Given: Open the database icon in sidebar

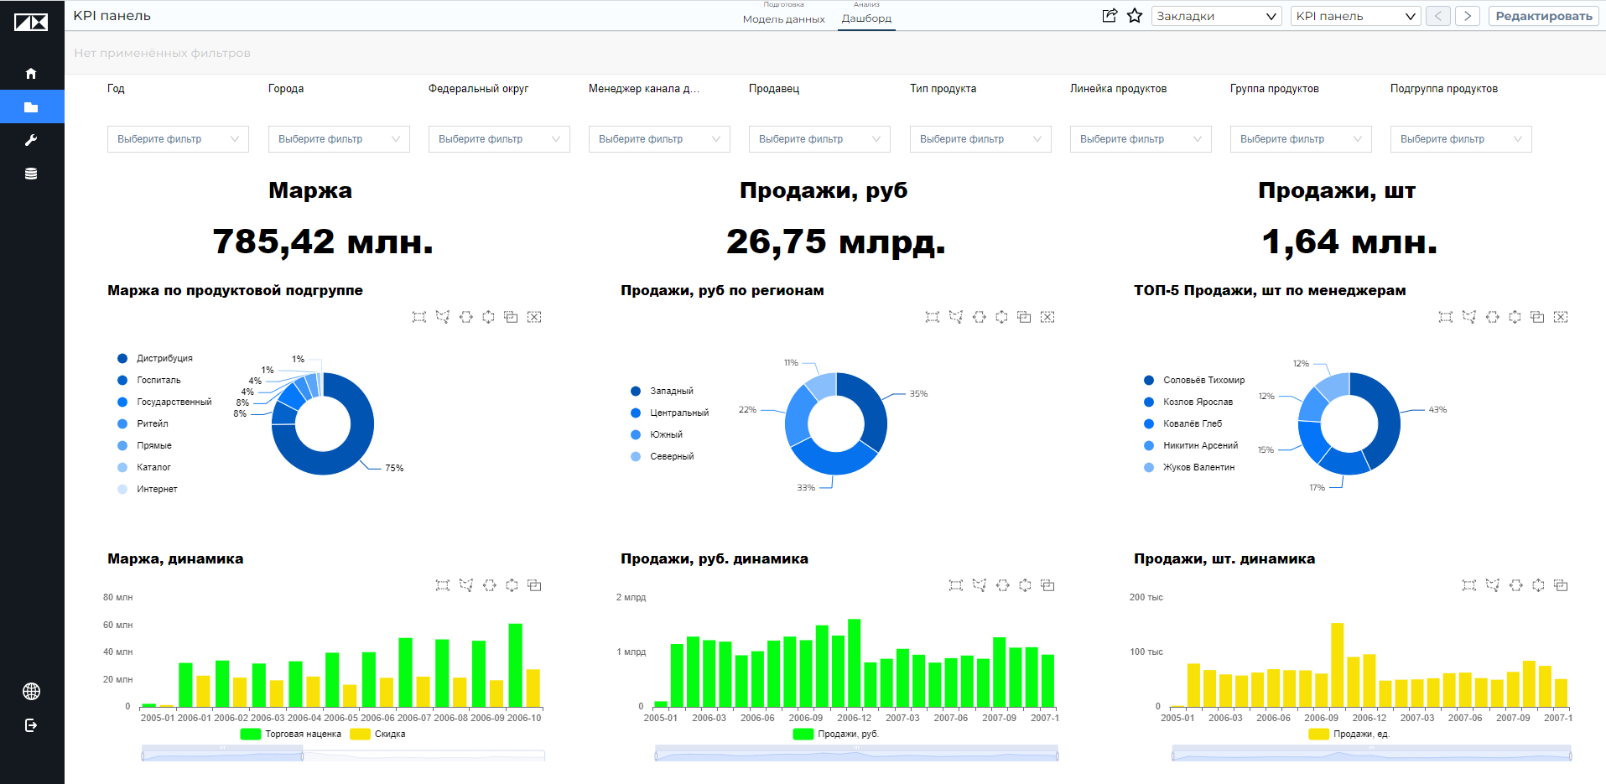Looking at the screenshot, I should click(x=31, y=174).
